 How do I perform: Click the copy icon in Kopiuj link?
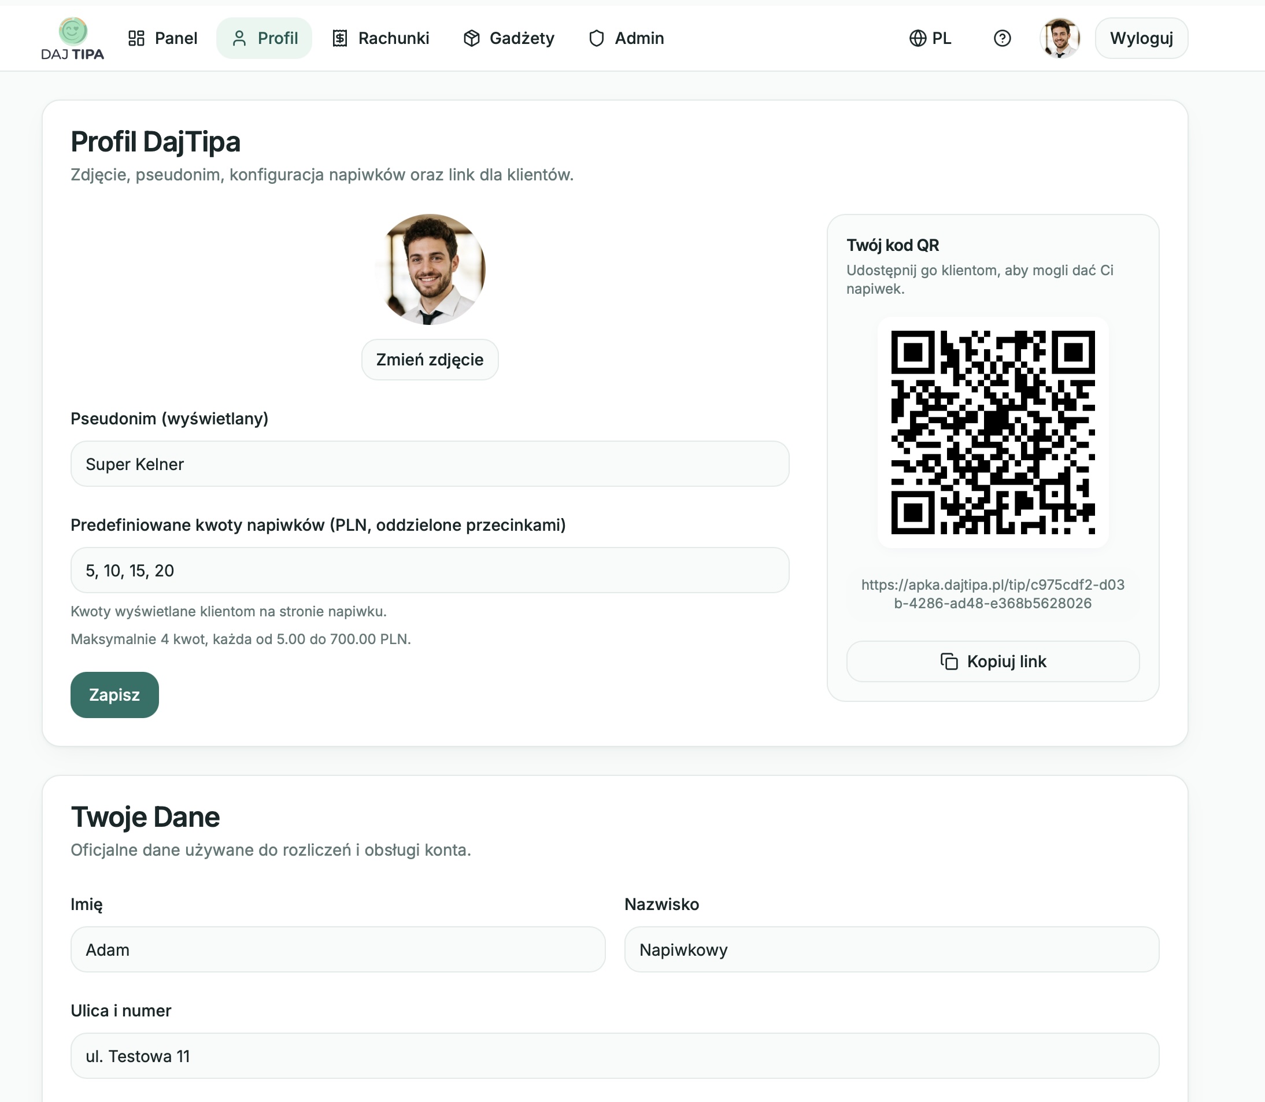coord(949,661)
